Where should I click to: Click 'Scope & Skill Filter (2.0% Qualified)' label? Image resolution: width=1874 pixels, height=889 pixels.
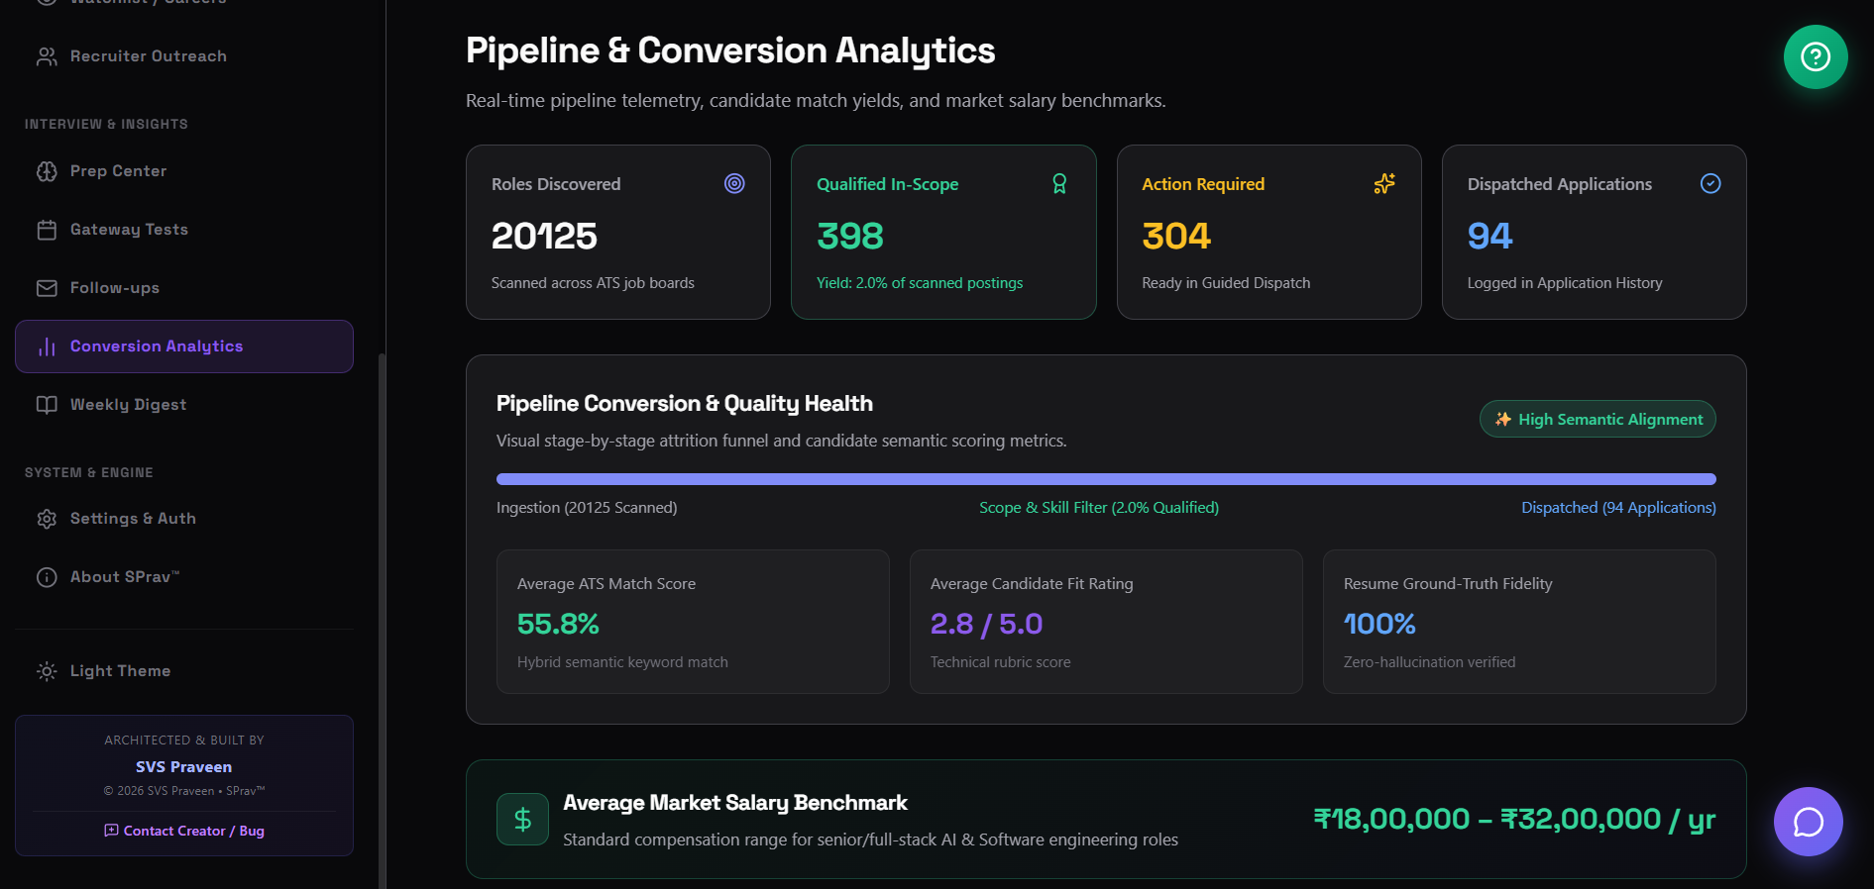pyautogui.click(x=1099, y=507)
